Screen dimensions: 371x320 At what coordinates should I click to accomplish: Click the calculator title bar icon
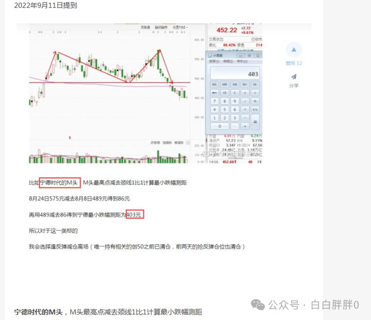[x=210, y=56]
